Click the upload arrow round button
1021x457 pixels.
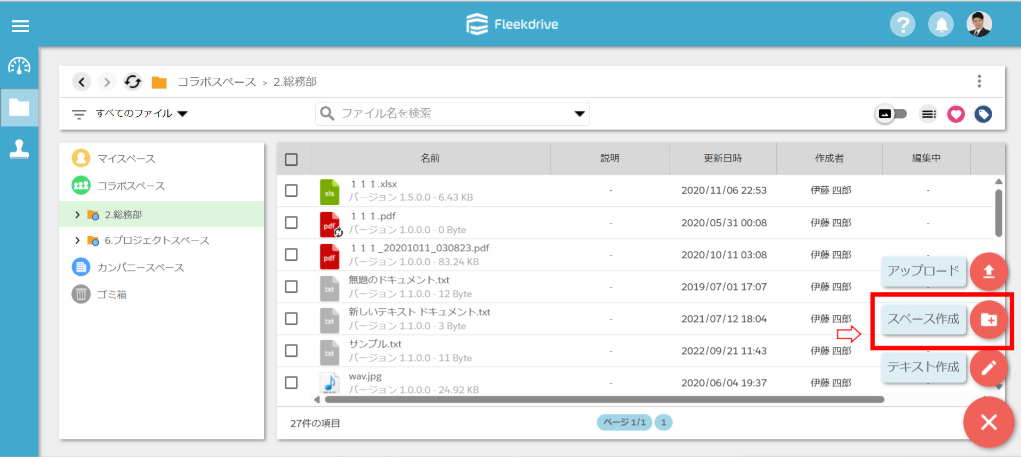pos(989,271)
